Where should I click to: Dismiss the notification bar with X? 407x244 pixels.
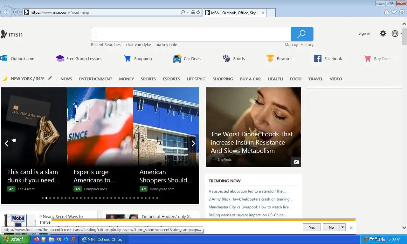pyautogui.click(x=351, y=227)
